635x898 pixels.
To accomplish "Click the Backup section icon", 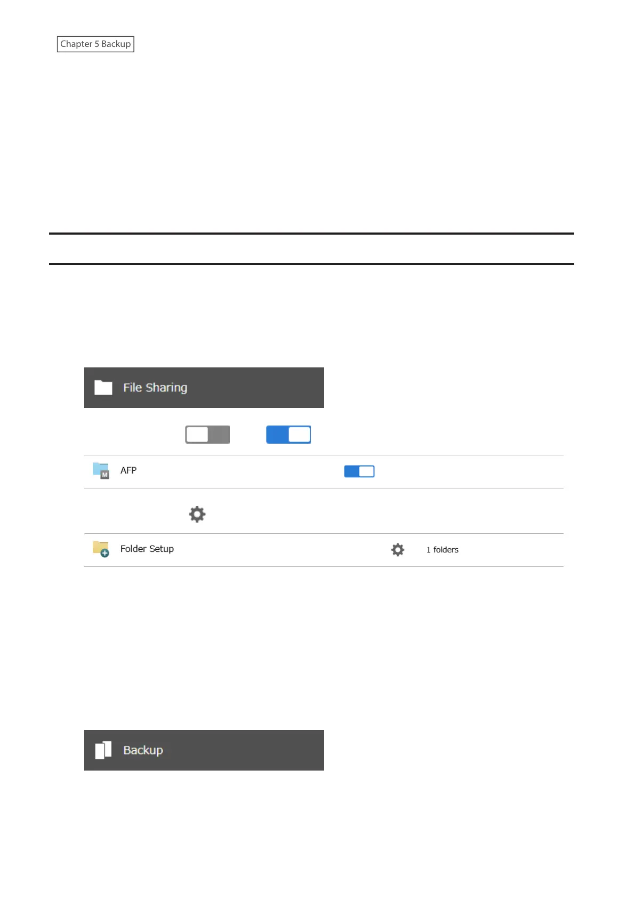I will tap(103, 750).
